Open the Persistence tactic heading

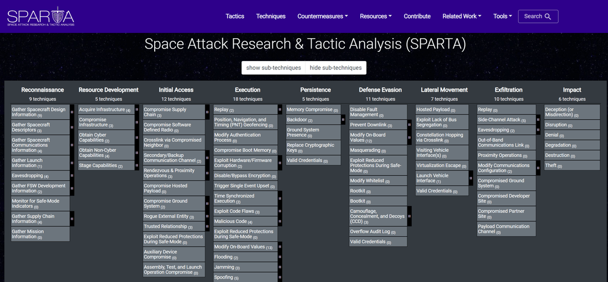tap(315, 90)
